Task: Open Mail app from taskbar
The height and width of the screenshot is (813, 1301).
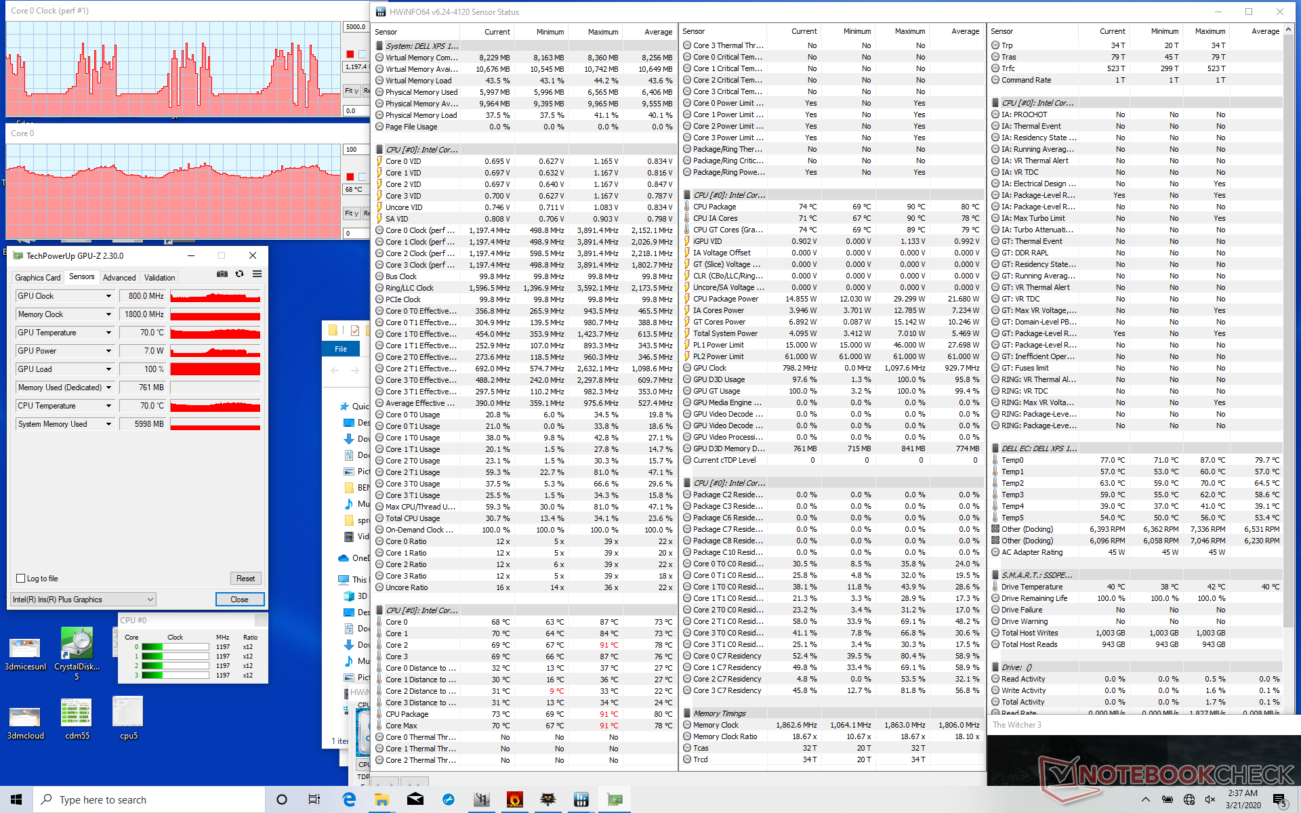Action: [x=415, y=799]
